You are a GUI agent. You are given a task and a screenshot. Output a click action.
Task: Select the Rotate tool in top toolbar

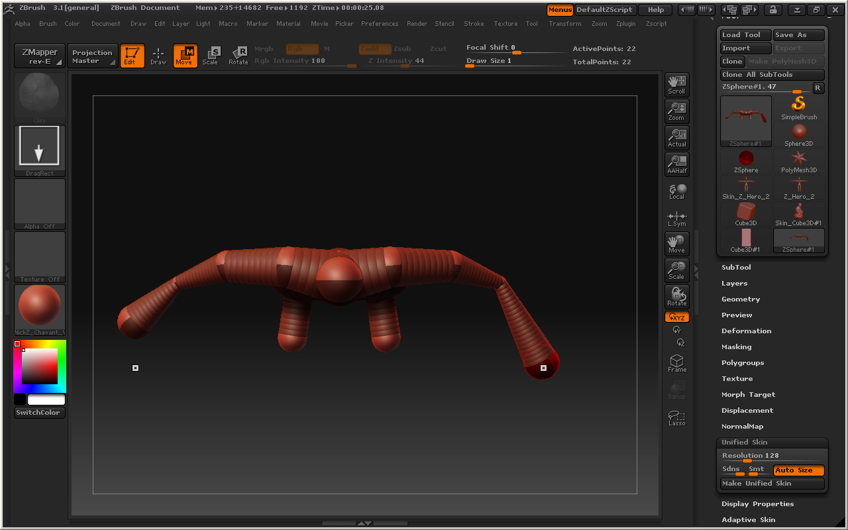(238, 56)
